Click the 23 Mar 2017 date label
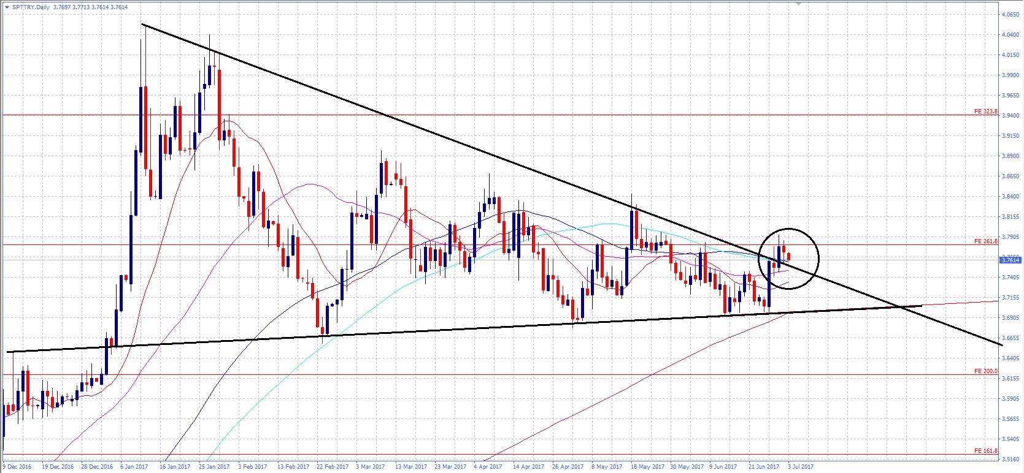Image resolution: width=1024 pixels, height=473 pixels. point(450,467)
